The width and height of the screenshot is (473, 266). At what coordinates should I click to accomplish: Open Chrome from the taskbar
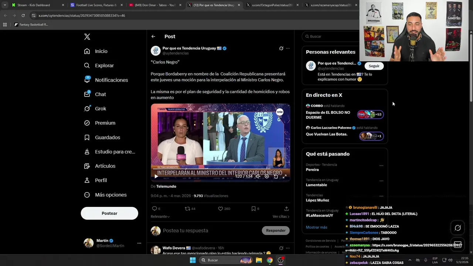[x=270, y=260]
